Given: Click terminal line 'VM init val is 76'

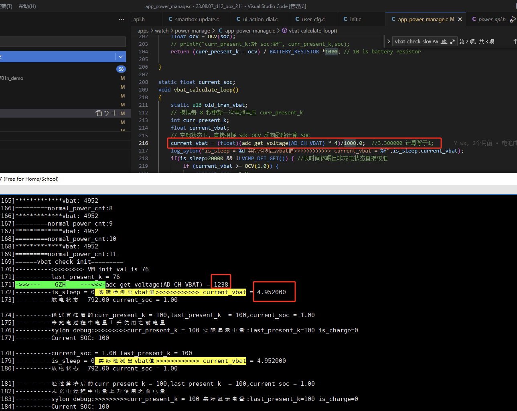Looking at the screenshot, I should pos(118,269).
